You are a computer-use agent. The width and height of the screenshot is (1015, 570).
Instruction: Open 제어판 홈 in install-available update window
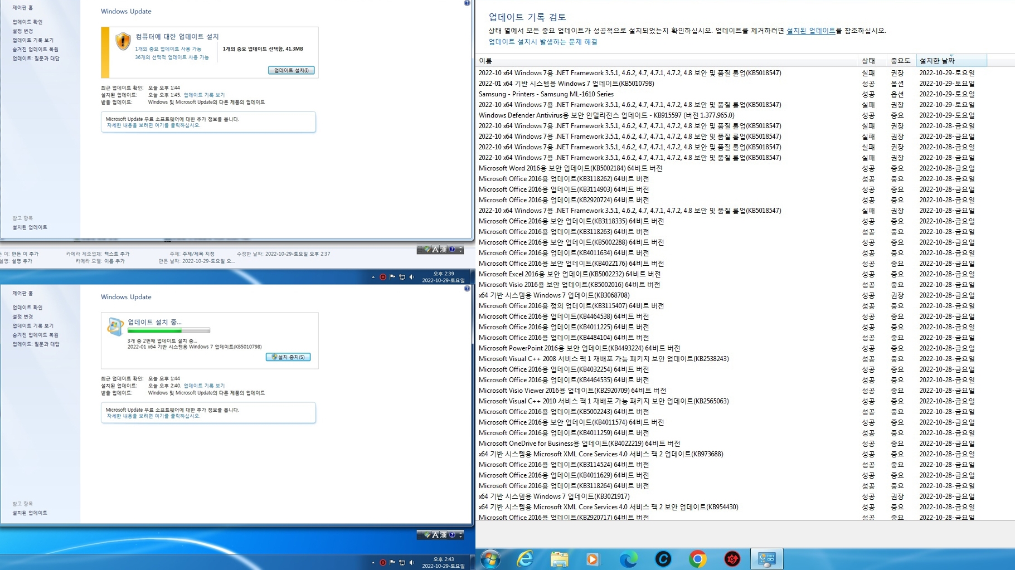coord(23,8)
